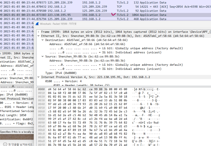Click 'Specifies if this is a locally' status text
Image resolution: width=211 pixels, height=146 pixels.
(17, 132)
